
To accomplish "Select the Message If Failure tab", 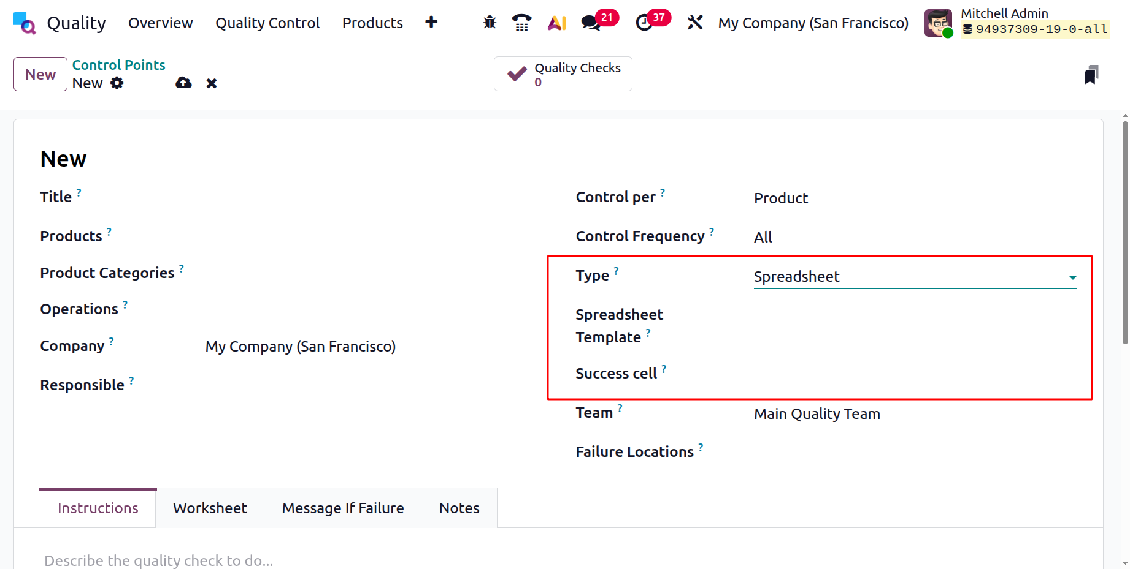I will click(343, 508).
